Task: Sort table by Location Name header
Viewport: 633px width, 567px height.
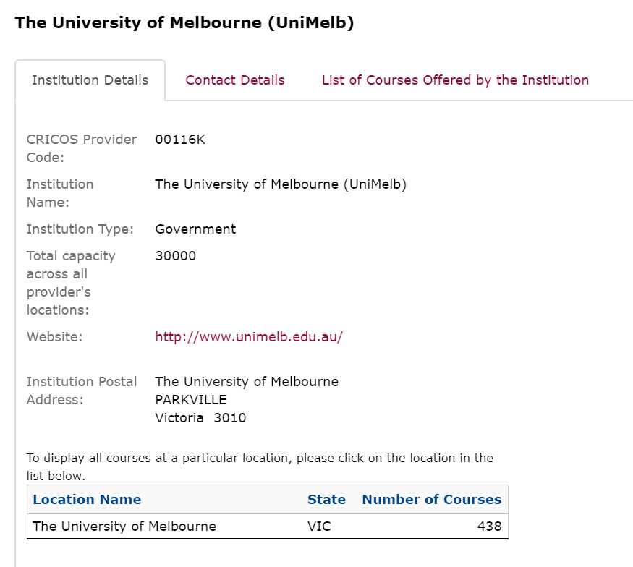Action: tap(87, 499)
